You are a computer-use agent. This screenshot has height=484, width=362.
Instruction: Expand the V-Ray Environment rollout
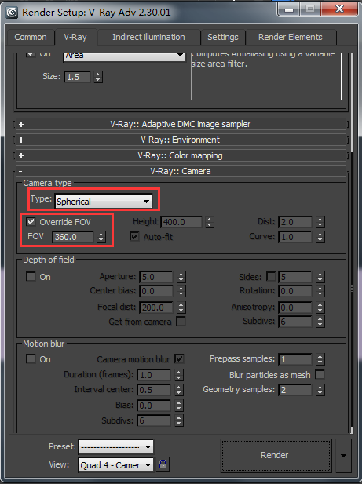click(x=181, y=140)
